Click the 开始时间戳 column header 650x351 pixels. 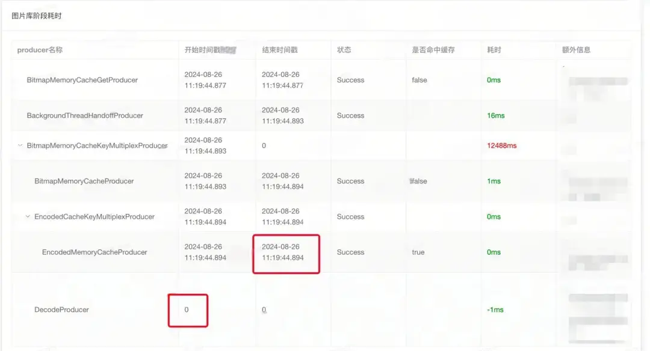click(202, 50)
